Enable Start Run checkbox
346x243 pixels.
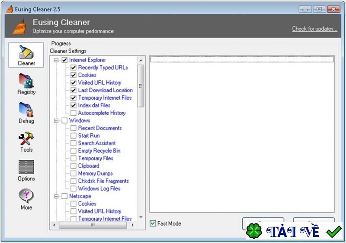point(74,136)
